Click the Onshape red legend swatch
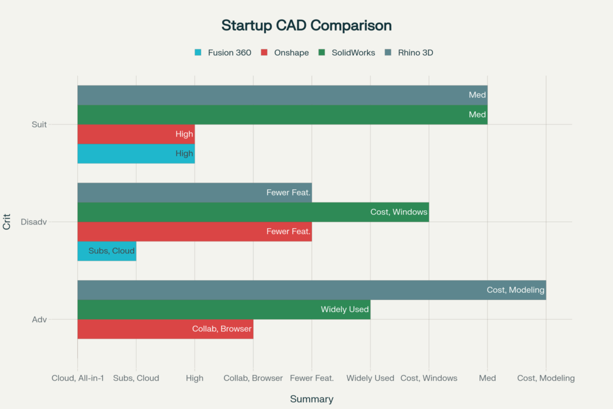 (x=264, y=53)
